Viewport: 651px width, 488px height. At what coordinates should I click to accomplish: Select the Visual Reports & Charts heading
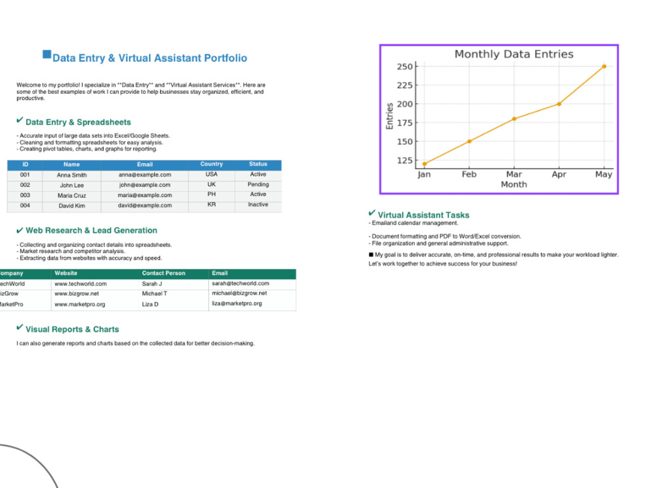(72, 329)
